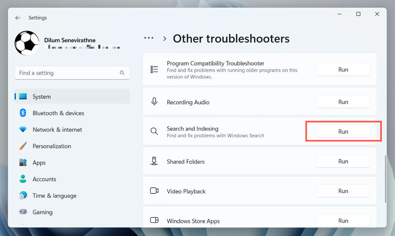
Task: Click the Wi-Fi Network icon in sidebar
Action: point(23,130)
